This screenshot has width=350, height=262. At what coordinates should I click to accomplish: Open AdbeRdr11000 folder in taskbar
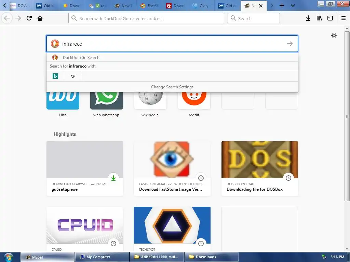point(157,257)
